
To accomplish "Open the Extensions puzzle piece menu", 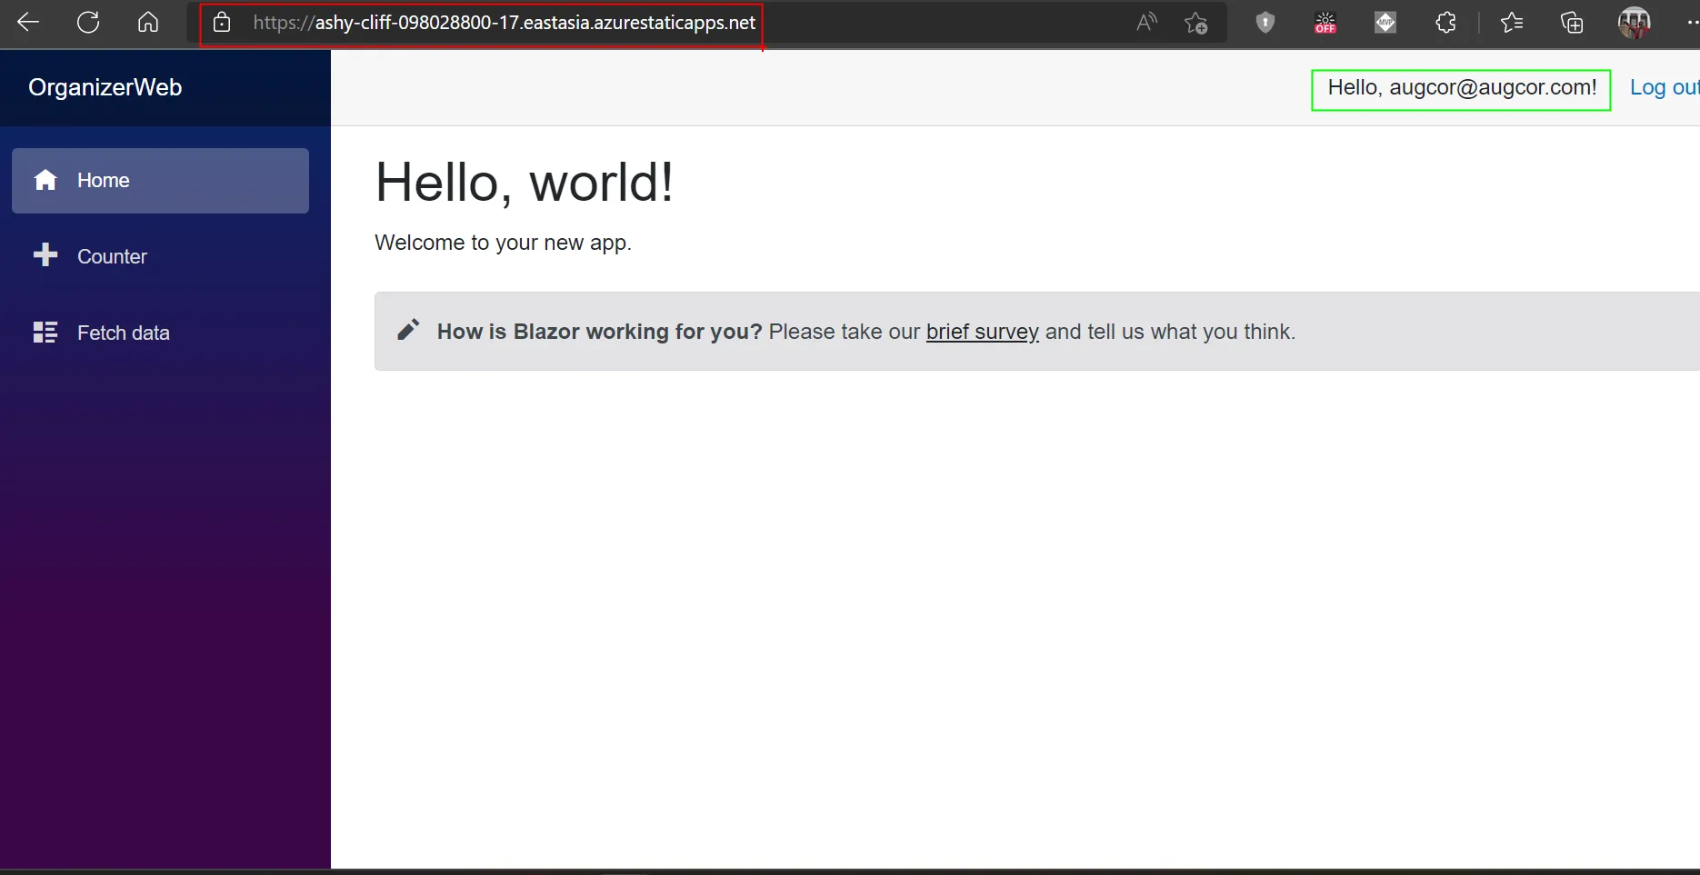I will (1445, 23).
